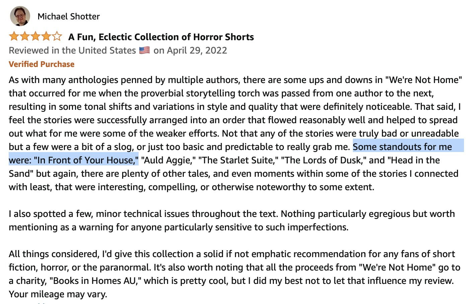Click the "Reviewed in the United States" text

(72, 51)
